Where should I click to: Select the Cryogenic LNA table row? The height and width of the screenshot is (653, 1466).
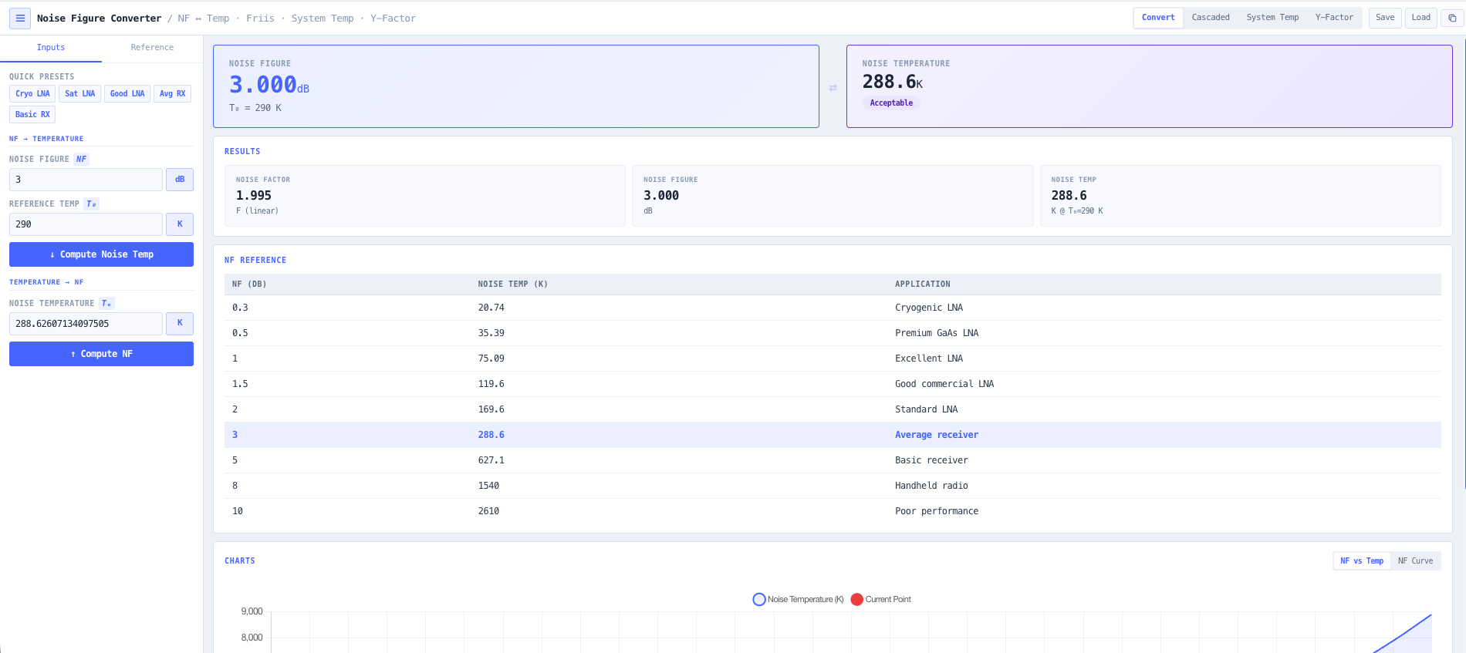point(833,308)
